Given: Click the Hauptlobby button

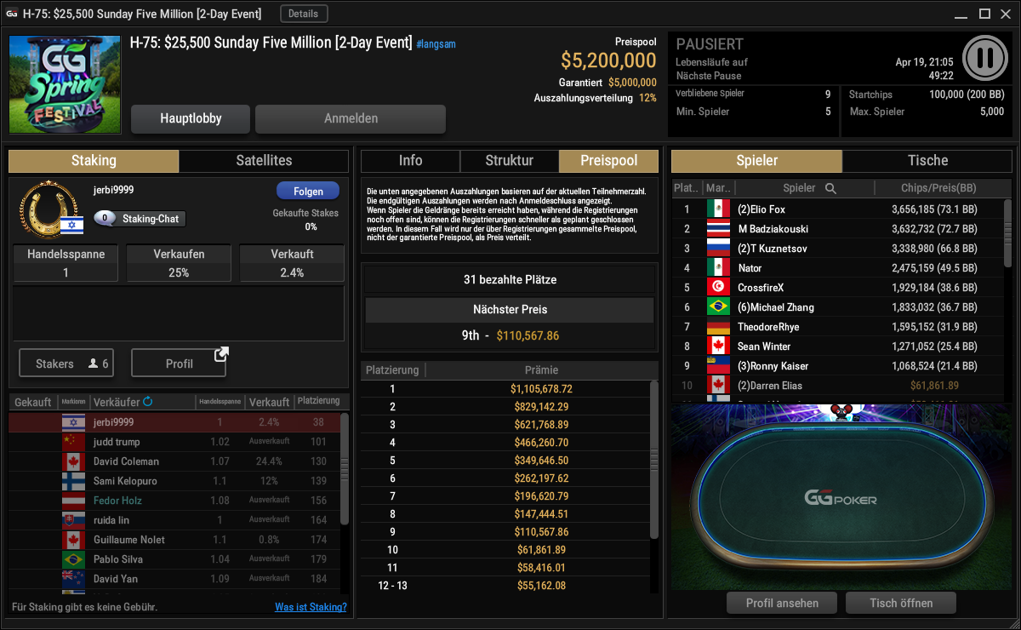Looking at the screenshot, I should pos(191,119).
